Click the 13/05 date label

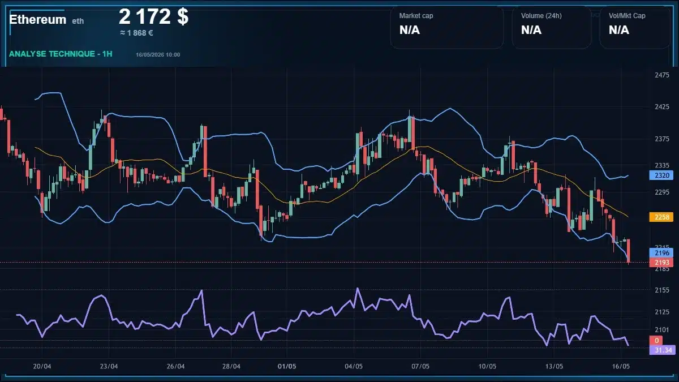(x=554, y=366)
